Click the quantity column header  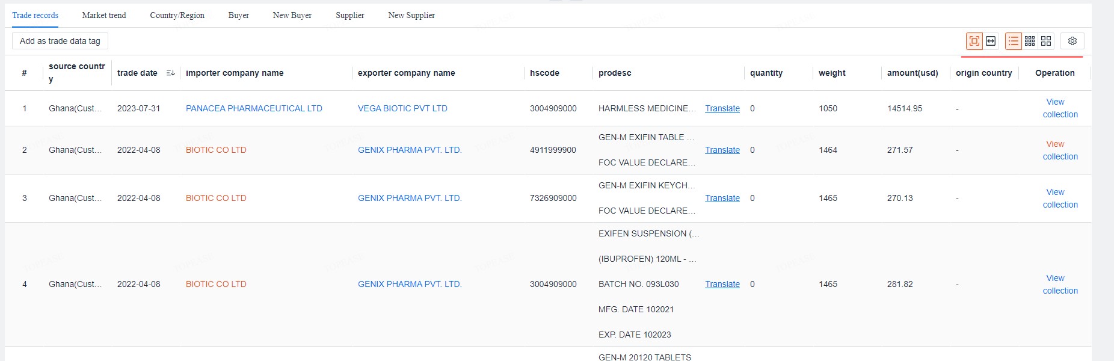[766, 73]
